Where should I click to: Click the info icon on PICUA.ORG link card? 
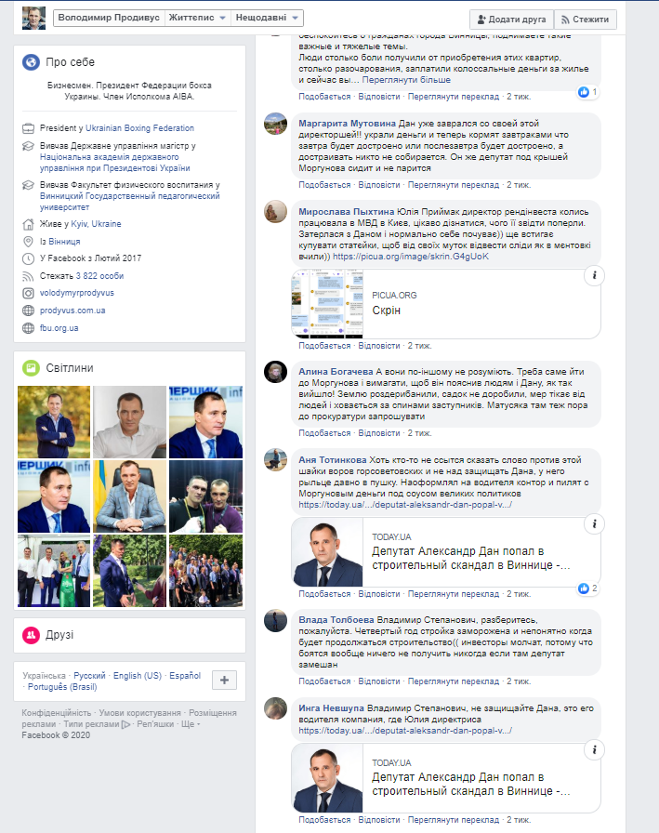(594, 275)
